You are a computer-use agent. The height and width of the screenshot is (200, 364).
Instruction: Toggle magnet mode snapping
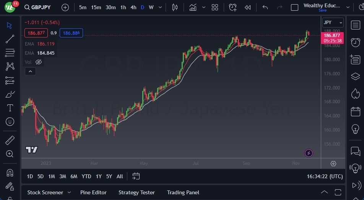[10, 173]
